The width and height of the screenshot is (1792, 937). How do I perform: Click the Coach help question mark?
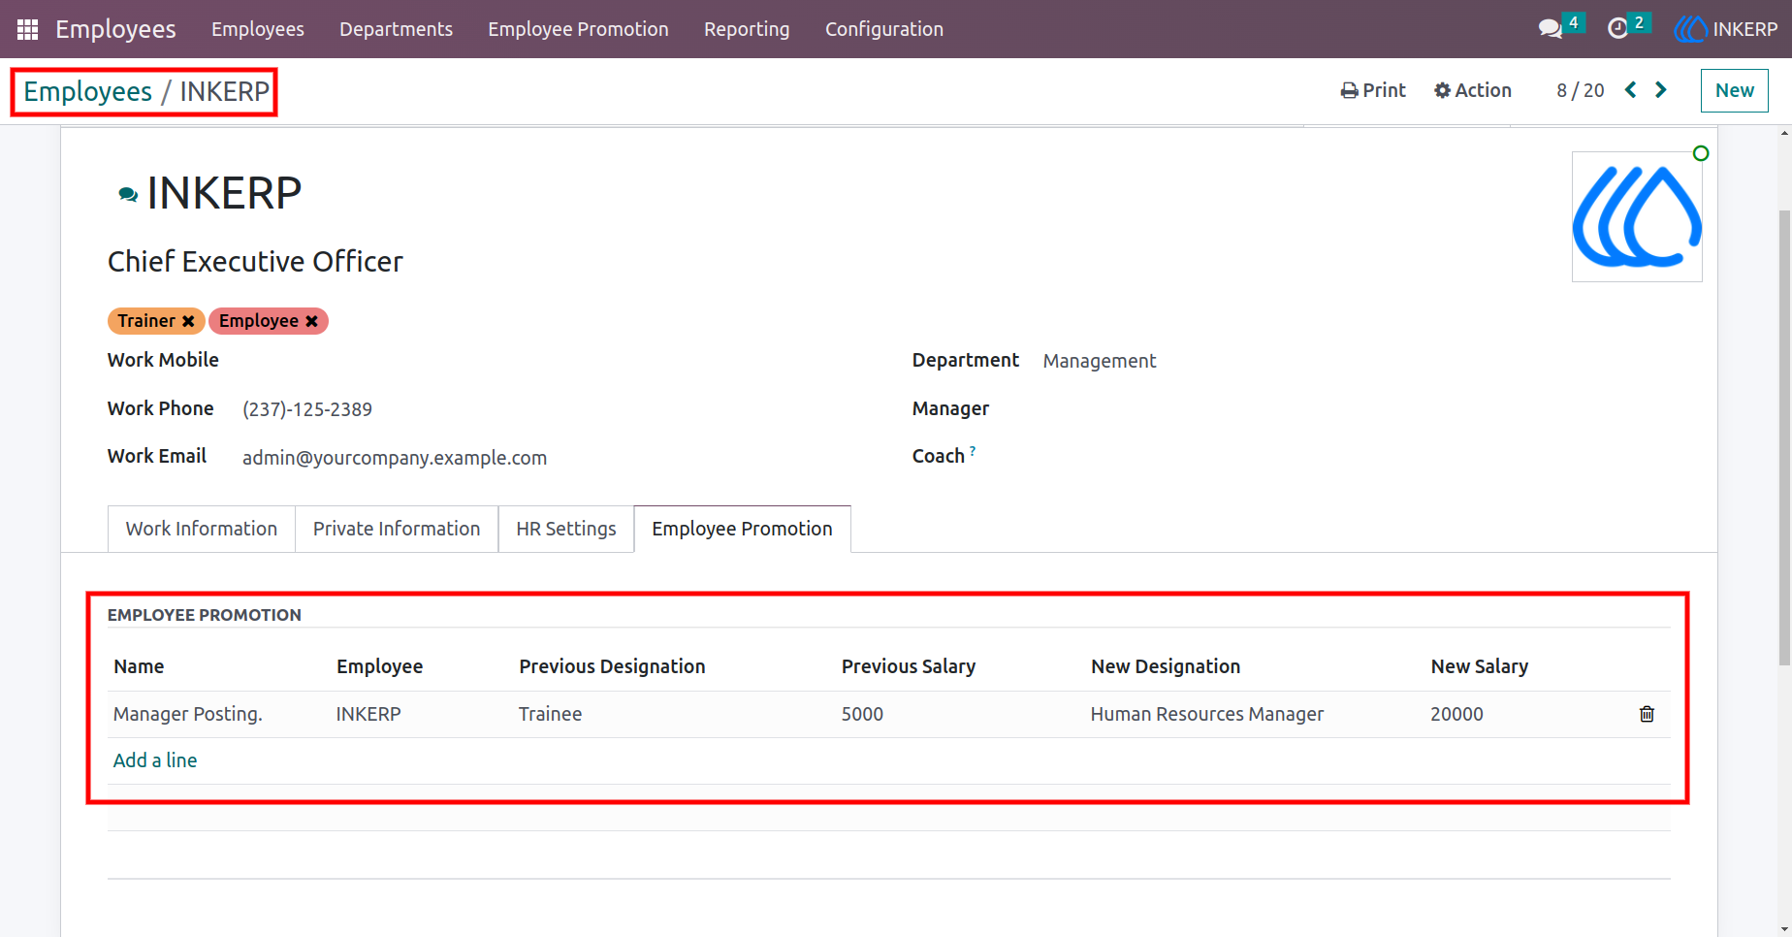tap(973, 451)
